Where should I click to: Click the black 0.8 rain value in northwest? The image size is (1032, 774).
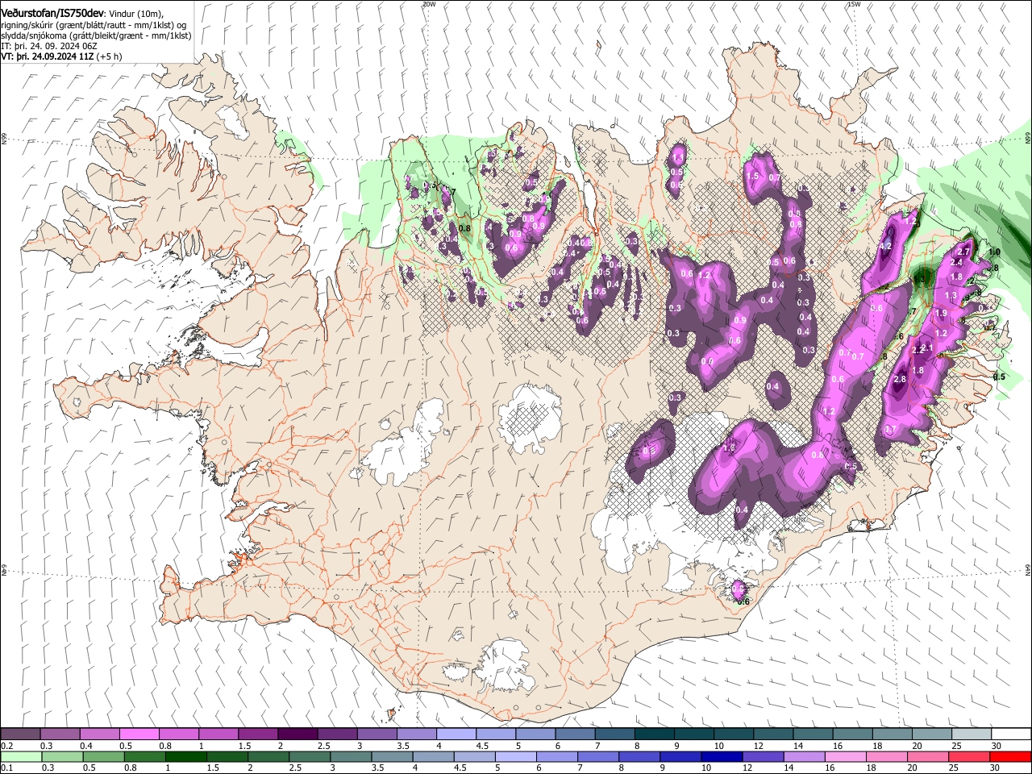(x=464, y=228)
